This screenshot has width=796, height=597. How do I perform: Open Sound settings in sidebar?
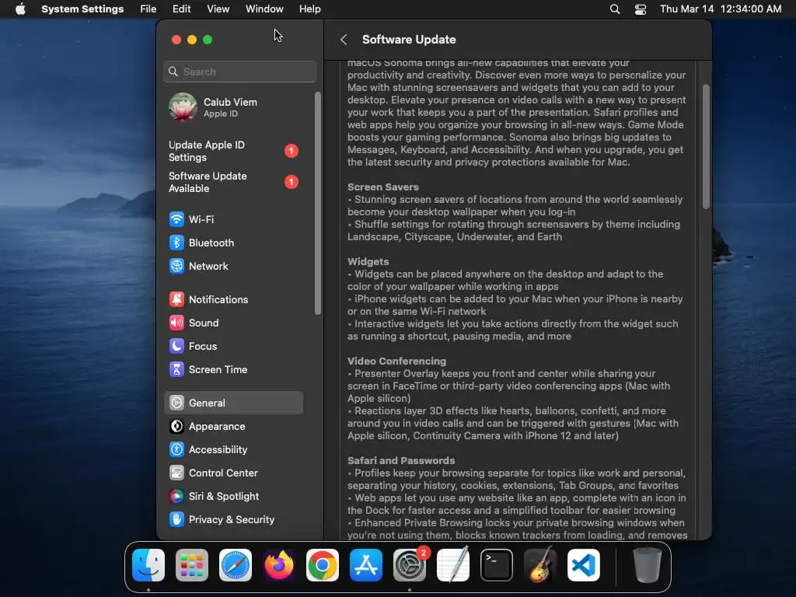pyautogui.click(x=233, y=323)
